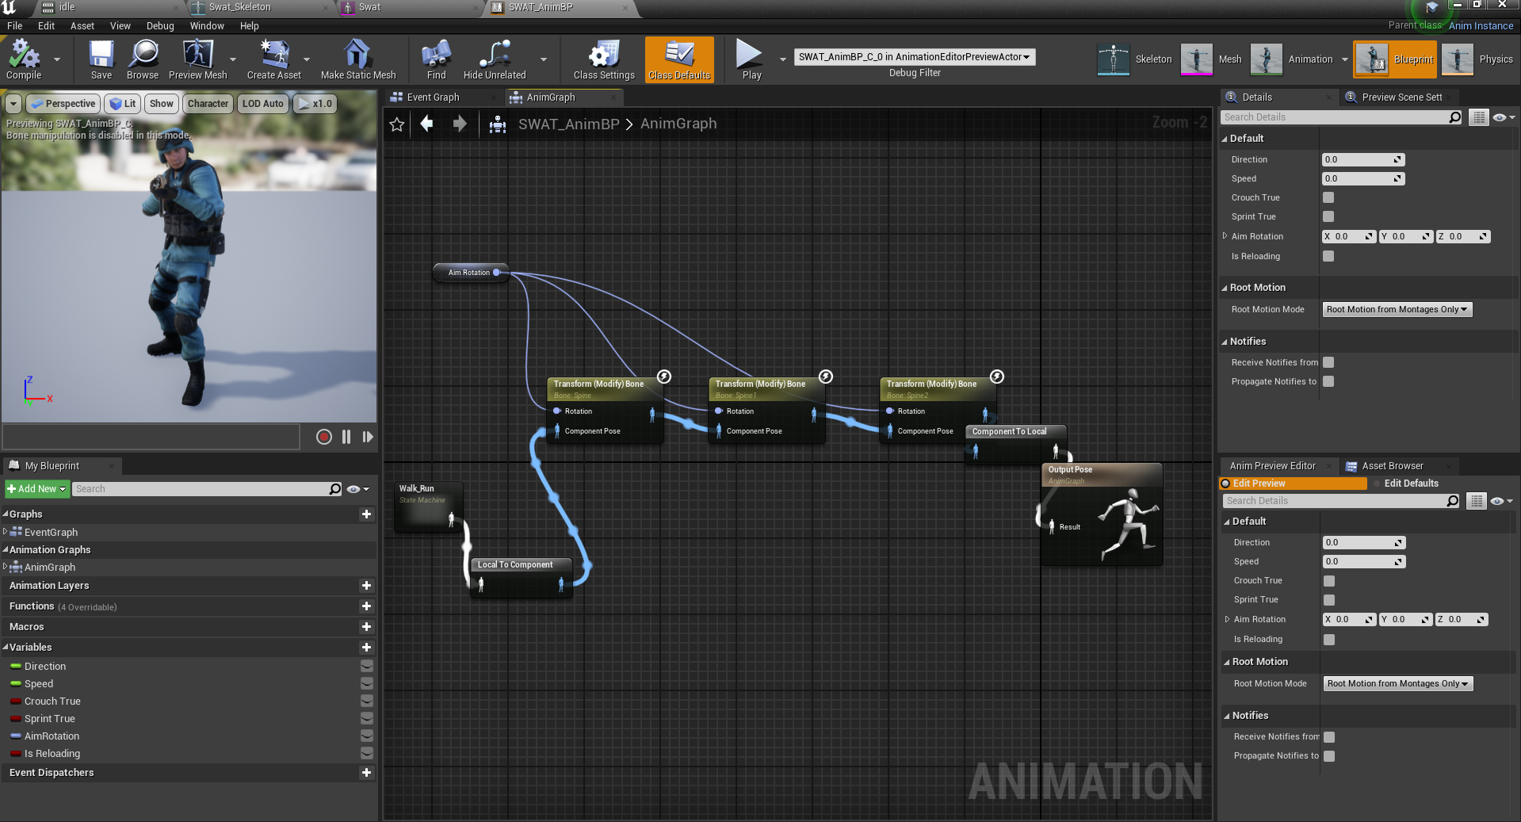Navigate forward in graph history
This screenshot has width=1521, height=822.
(459, 124)
